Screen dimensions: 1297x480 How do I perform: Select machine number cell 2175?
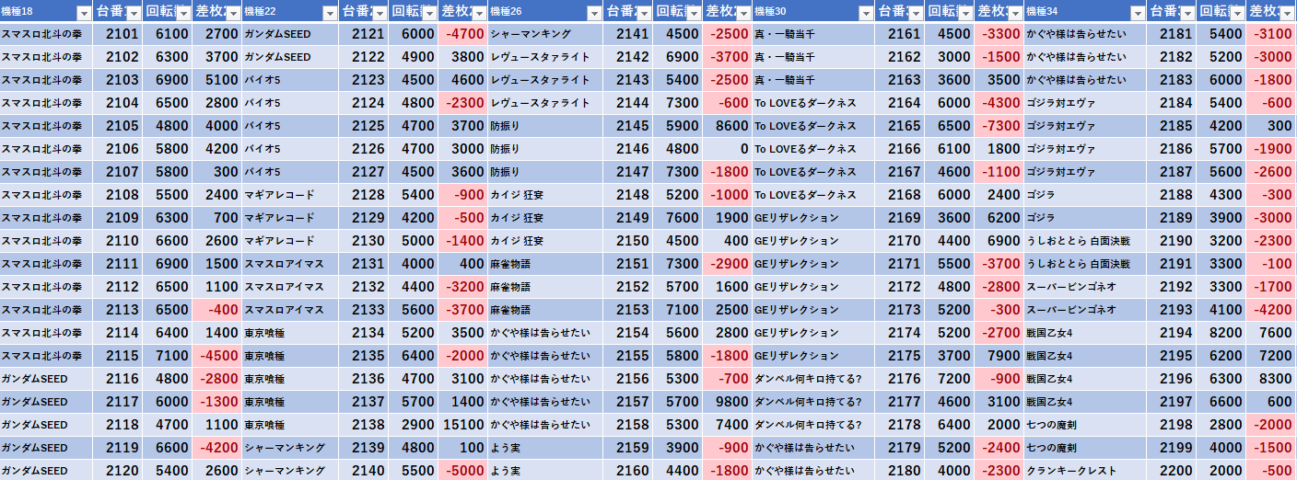point(899,356)
